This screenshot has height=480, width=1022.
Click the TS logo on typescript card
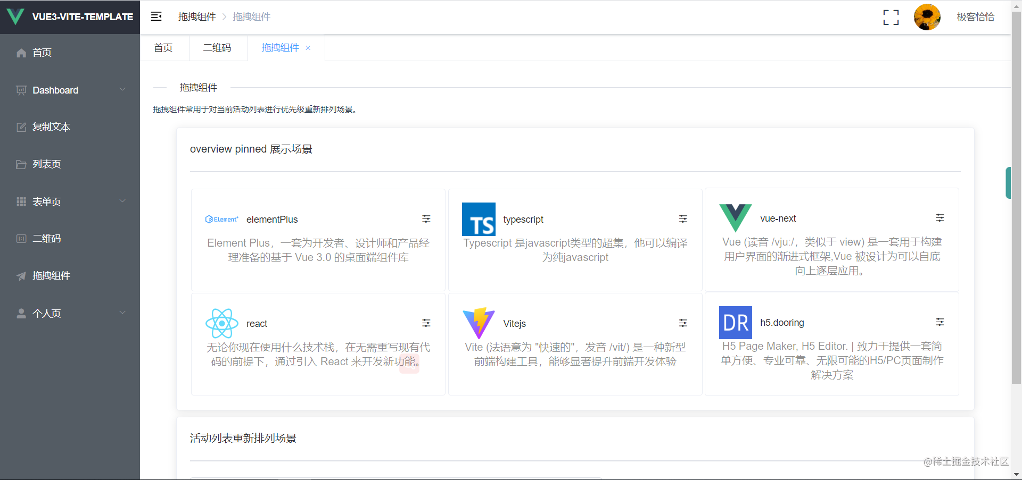click(479, 219)
